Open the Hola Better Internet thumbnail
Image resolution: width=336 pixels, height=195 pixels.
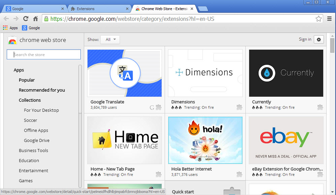(205, 140)
